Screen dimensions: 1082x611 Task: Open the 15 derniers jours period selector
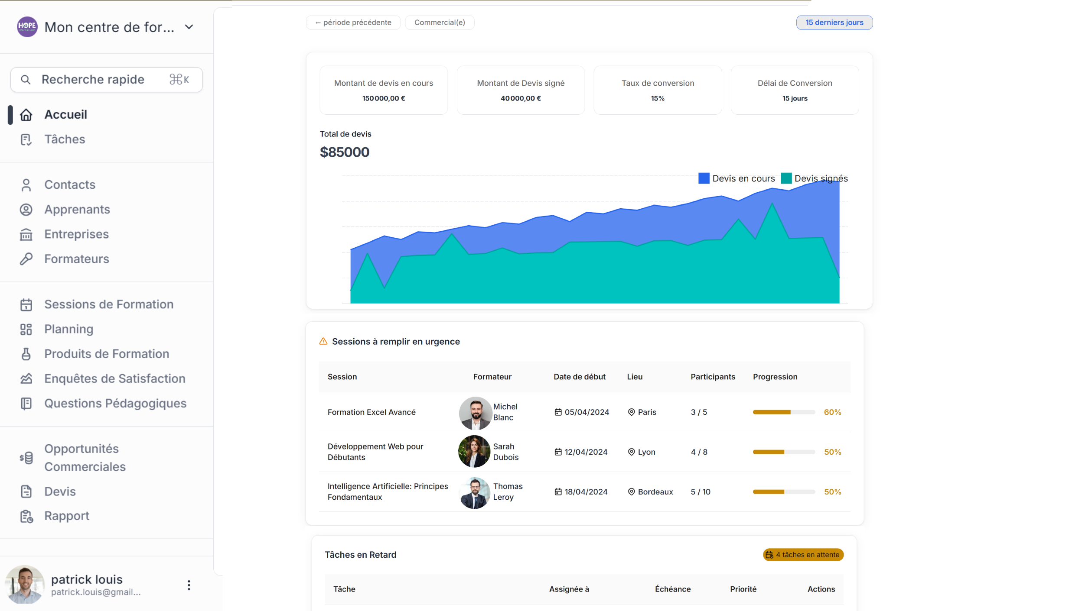(834, 23)
